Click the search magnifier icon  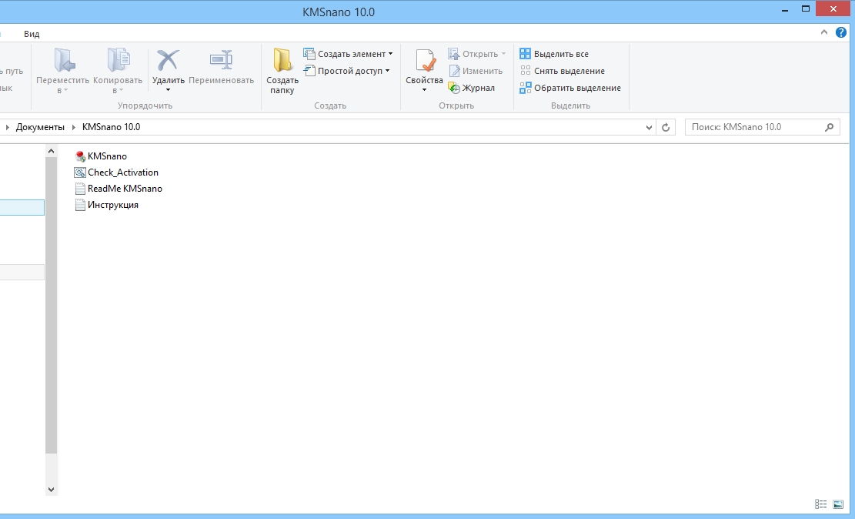coord(830,127)
